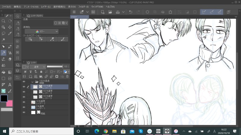Toggle Lock layer icon
This screenshot has width=241, height=135.
[x=41, y=71]
